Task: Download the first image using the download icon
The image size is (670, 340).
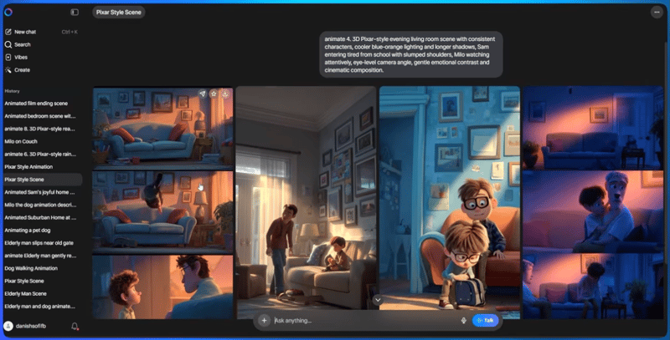Action: click(x=225, y=94)
